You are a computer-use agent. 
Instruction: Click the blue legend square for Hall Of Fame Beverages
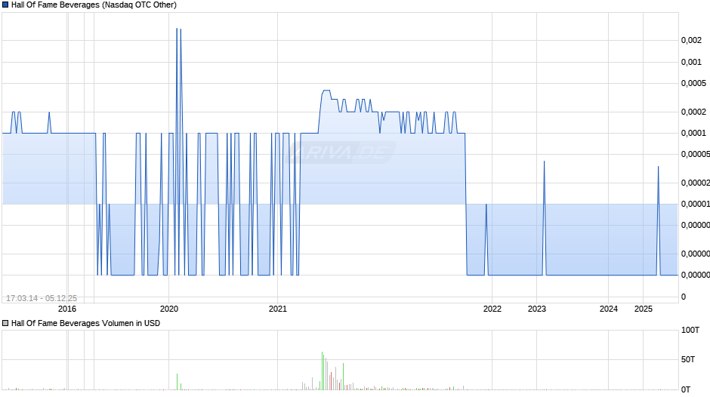(x=5, y=5)
